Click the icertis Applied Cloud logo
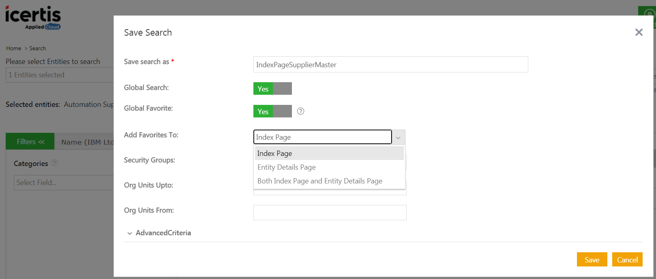The image size is (656, 279). tap(33, 18)
